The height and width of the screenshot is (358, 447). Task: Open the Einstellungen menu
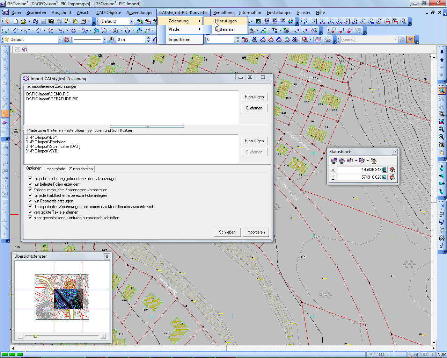[279, 13]
